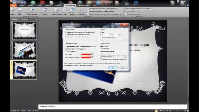Viewport: 199px width, 112px height.
Task: Minimize the ribbon with caret icon
Action: point(185,6)
